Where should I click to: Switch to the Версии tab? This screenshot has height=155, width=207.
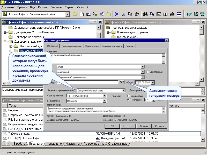pos(130,46)
